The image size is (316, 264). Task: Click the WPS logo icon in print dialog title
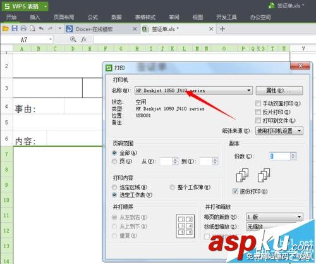pyautogui.click(x=109, y=68)
